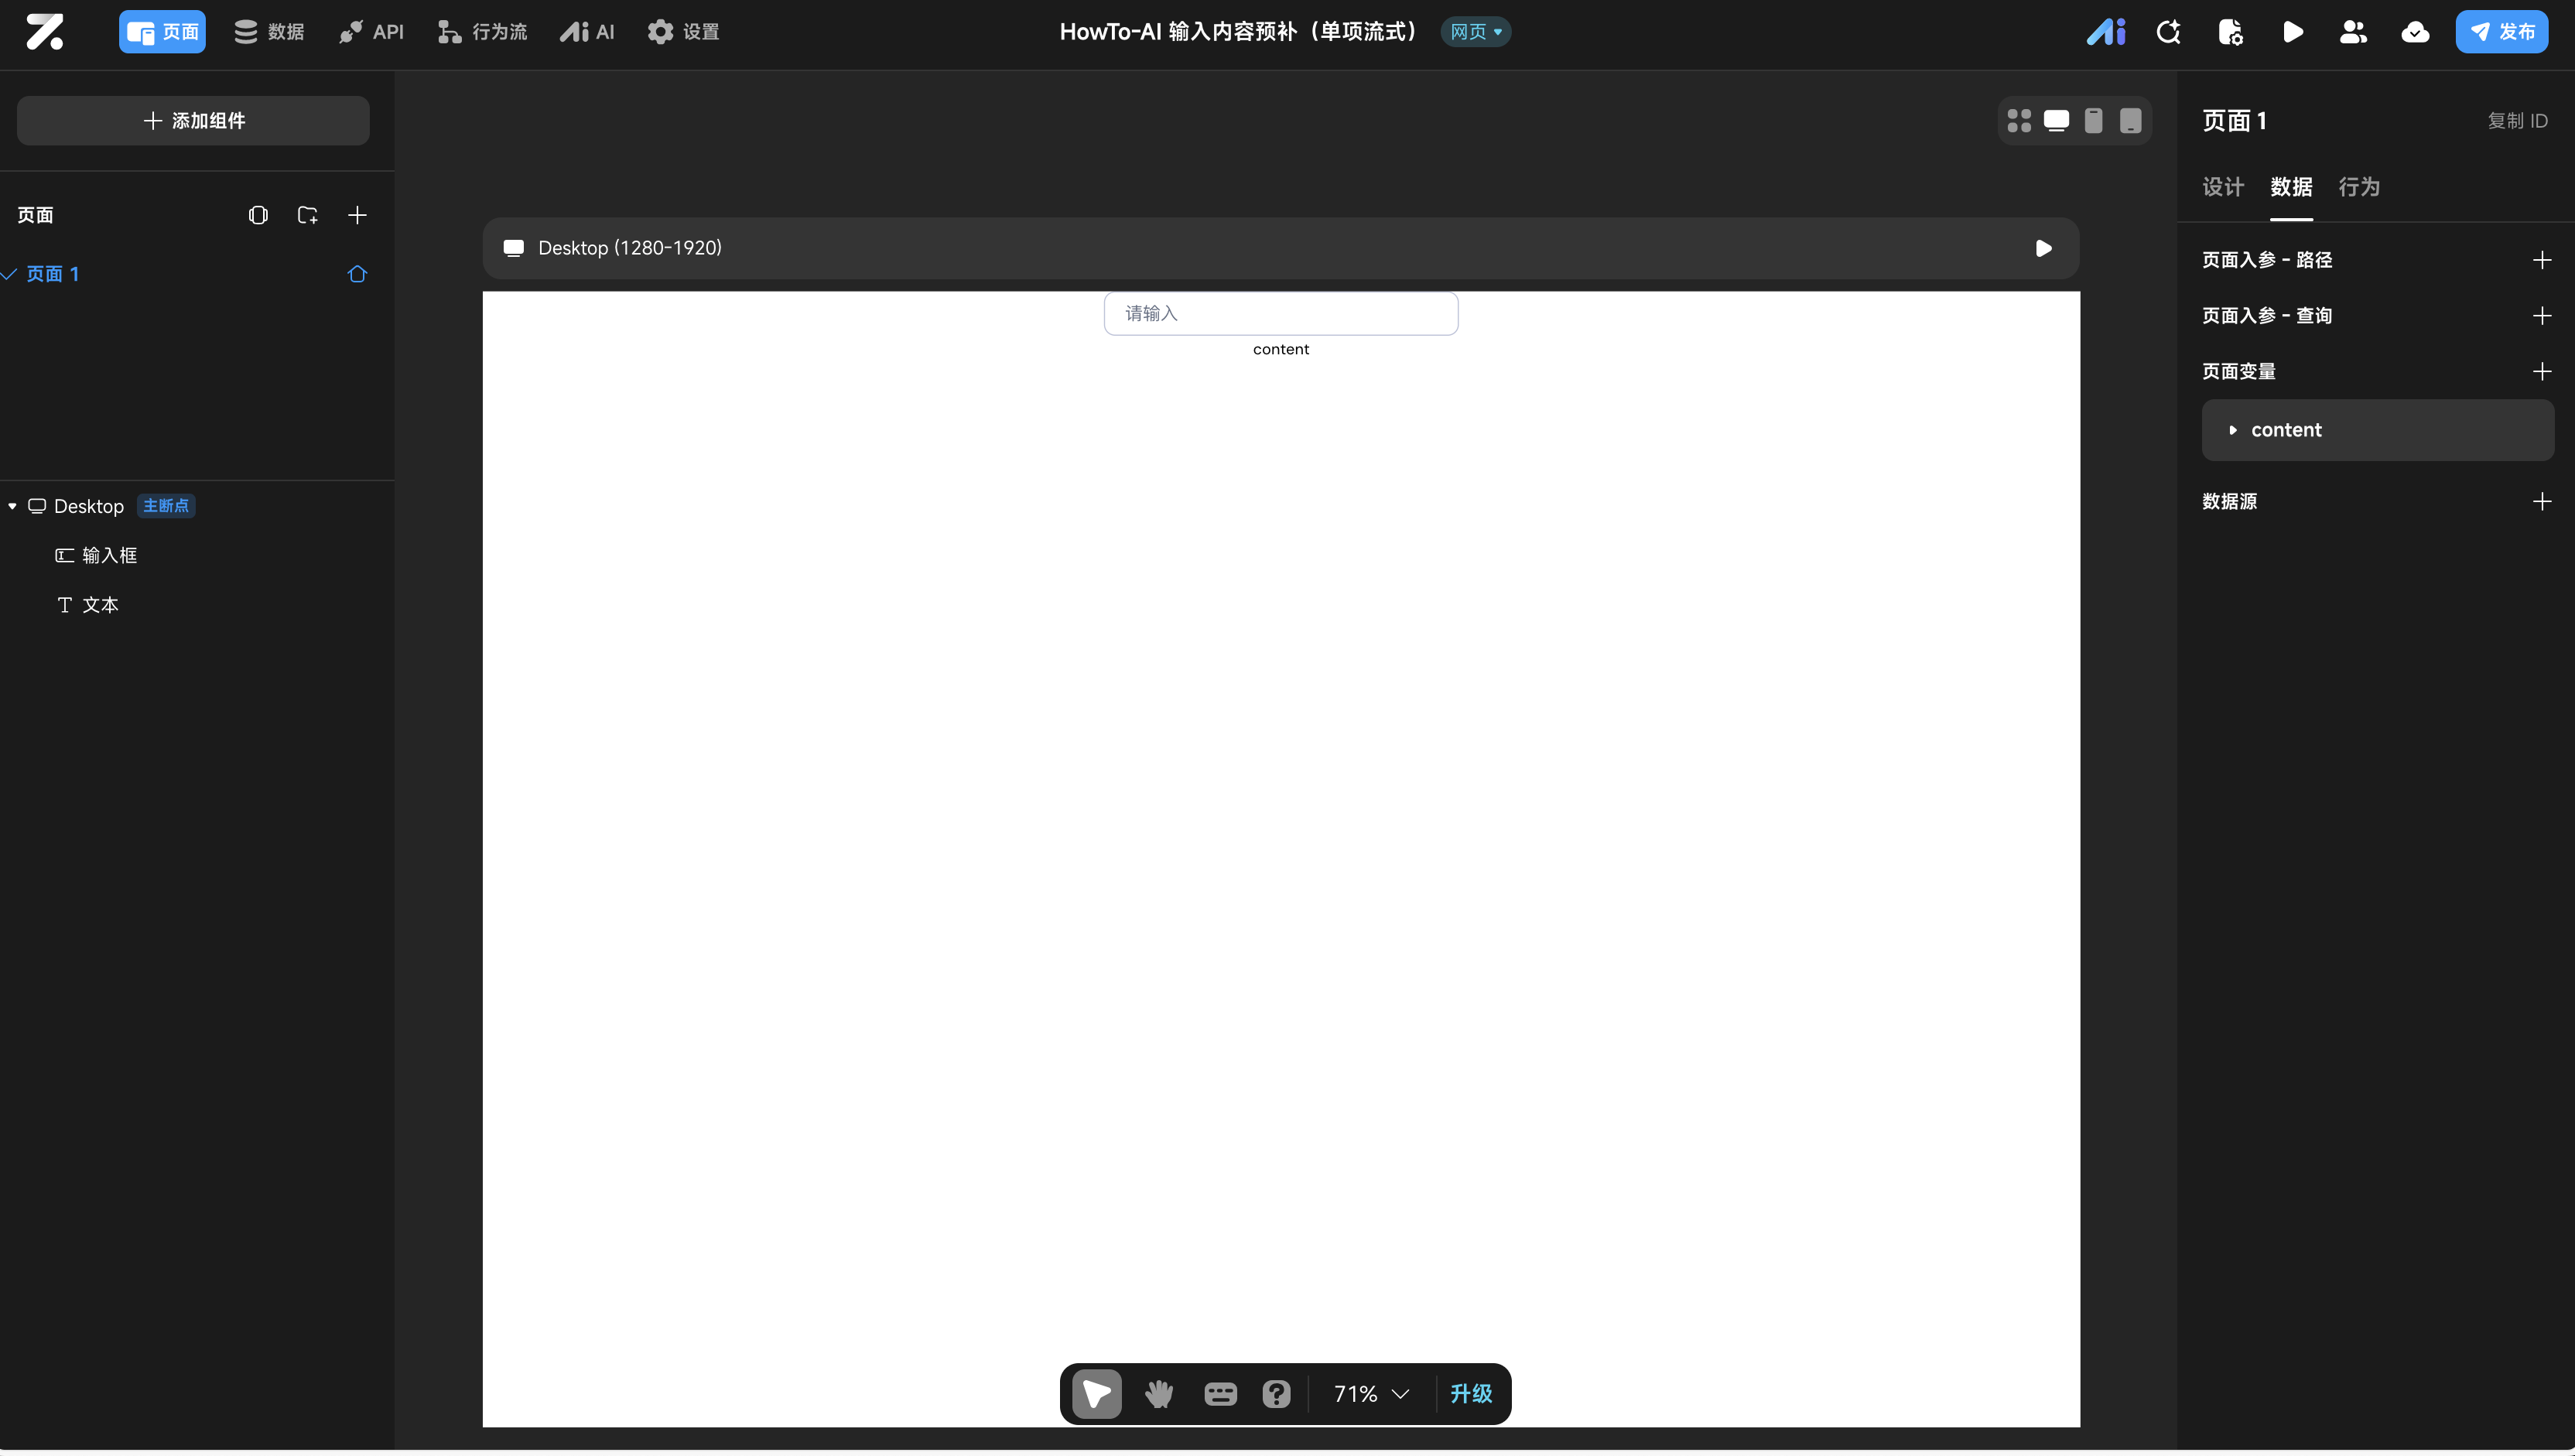2575x1456 pixels.
Task: Click the help question mark icon
Action: [x=1276, y=1393]
